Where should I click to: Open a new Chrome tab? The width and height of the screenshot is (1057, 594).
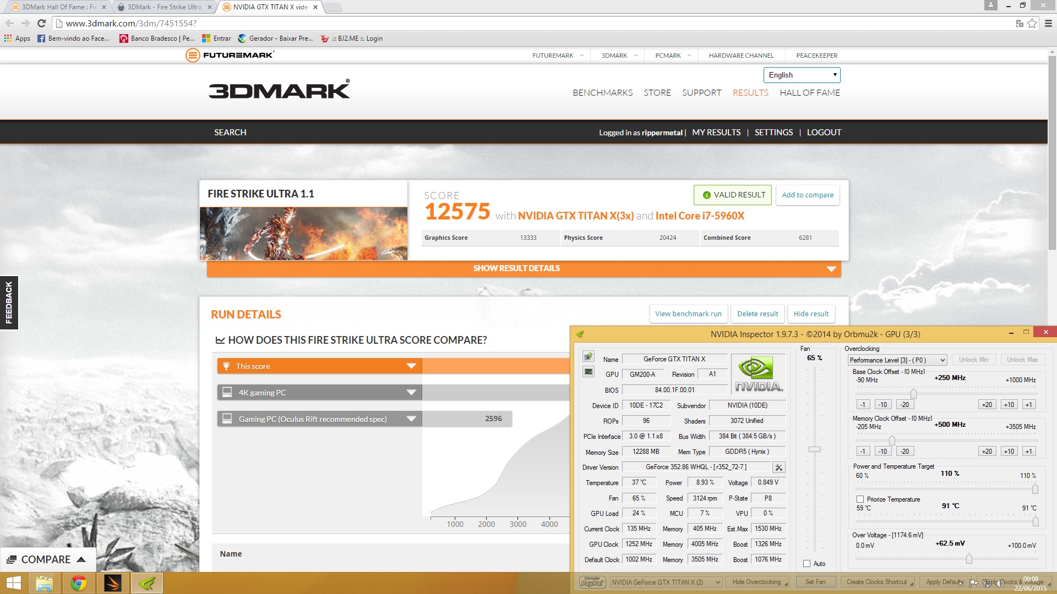[x=333, y=7]
